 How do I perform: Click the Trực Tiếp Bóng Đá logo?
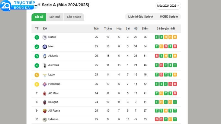pyautogui.click(x=18, y=5)
